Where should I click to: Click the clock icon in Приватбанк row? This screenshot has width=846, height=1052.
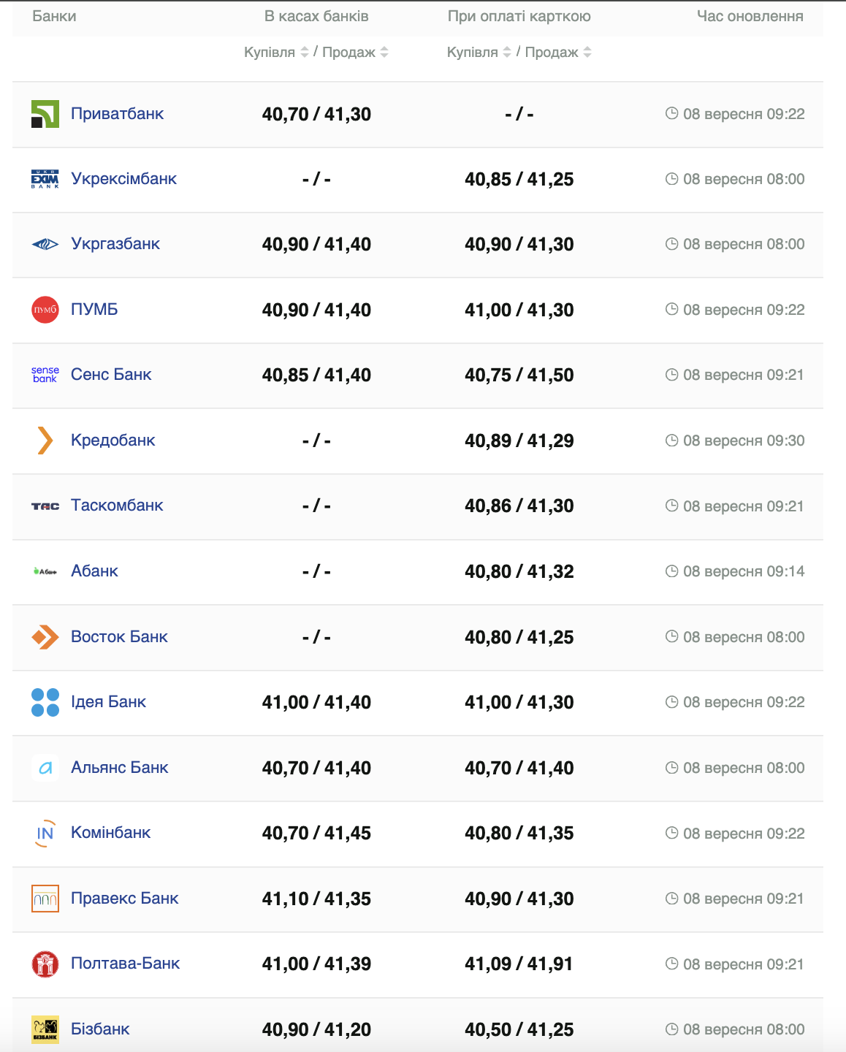click(672, 113)
